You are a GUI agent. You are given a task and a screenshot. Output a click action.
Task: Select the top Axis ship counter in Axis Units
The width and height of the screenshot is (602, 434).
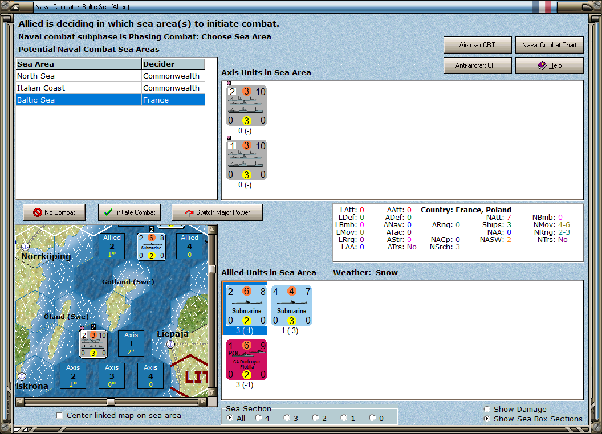246,105
